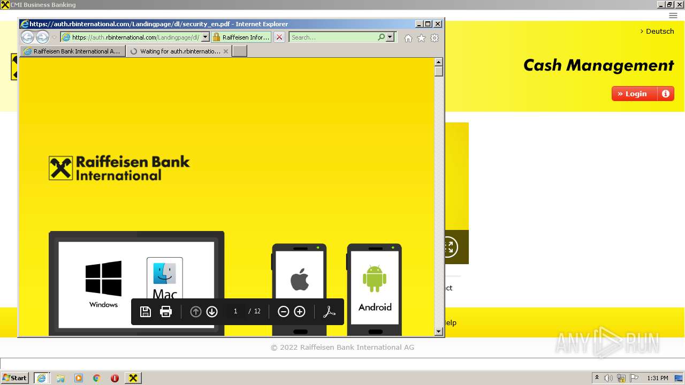The height and width of the screenshot is (385, 685).
Task: Open the red Opera taskbar icon
Action: (115, 378)
